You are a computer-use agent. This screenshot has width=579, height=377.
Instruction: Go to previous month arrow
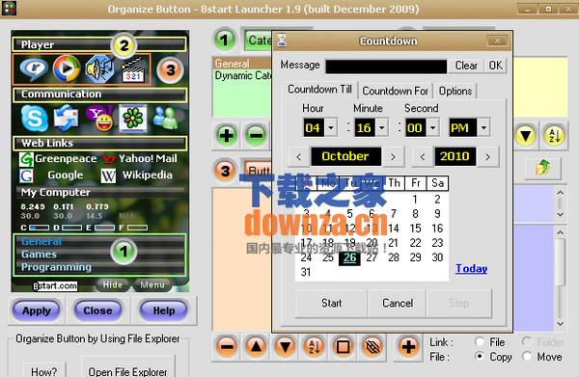[299, 157]
